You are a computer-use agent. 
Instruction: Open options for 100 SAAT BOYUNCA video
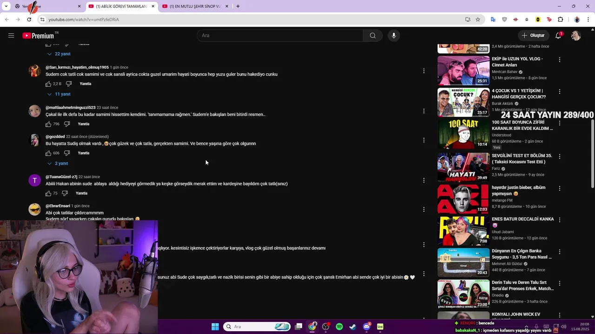(560, 123)
